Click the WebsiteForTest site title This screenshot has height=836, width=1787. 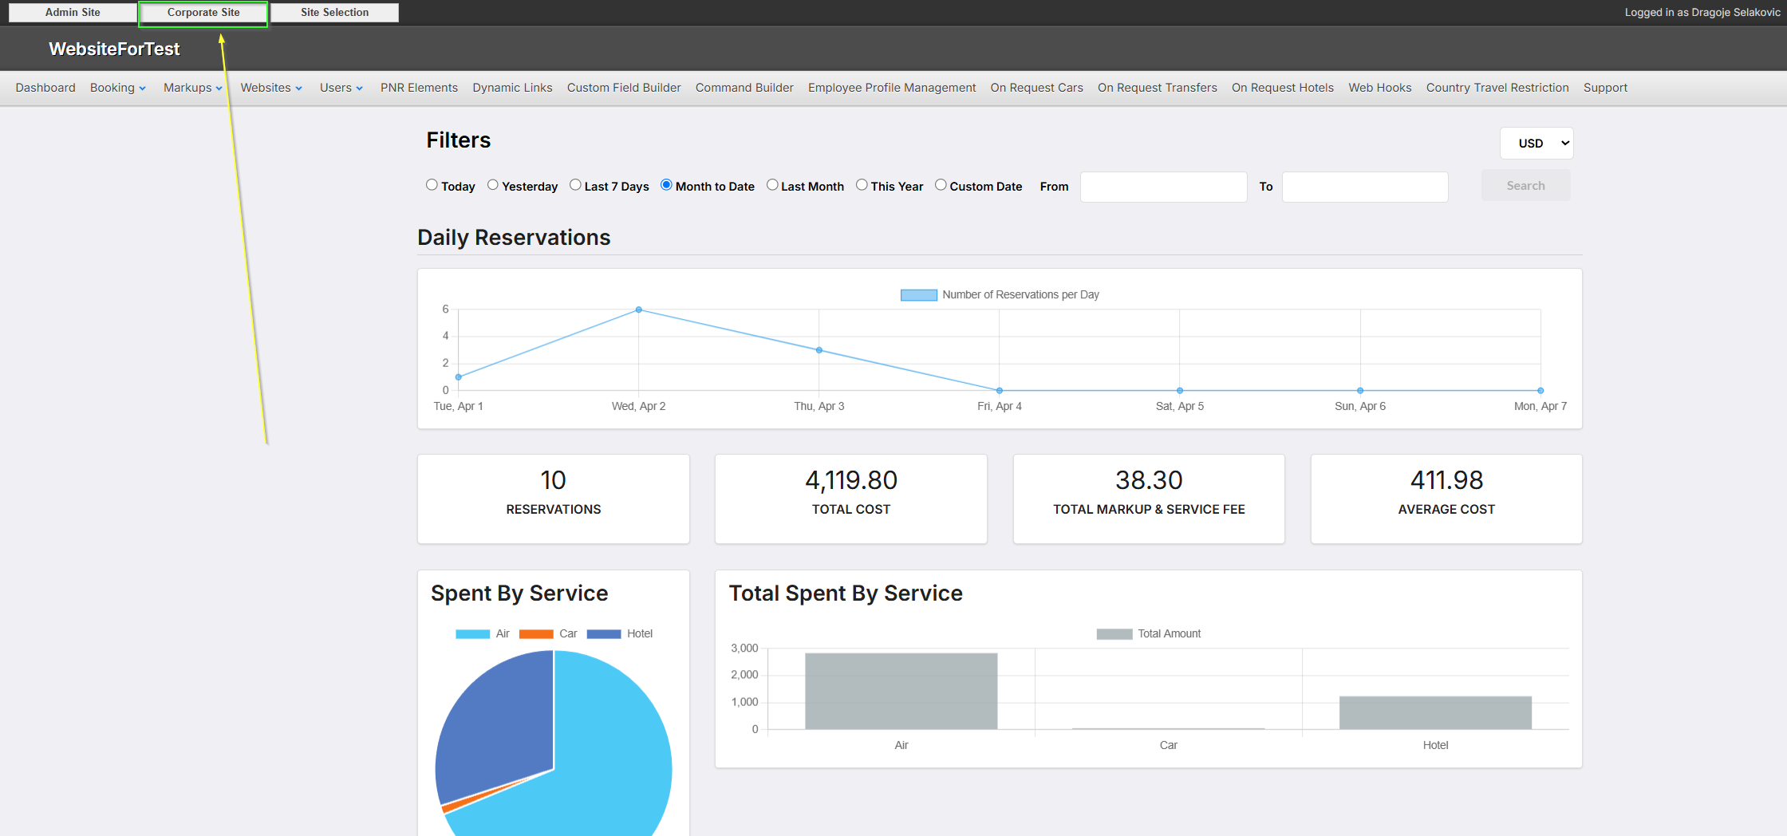[114, 49]
